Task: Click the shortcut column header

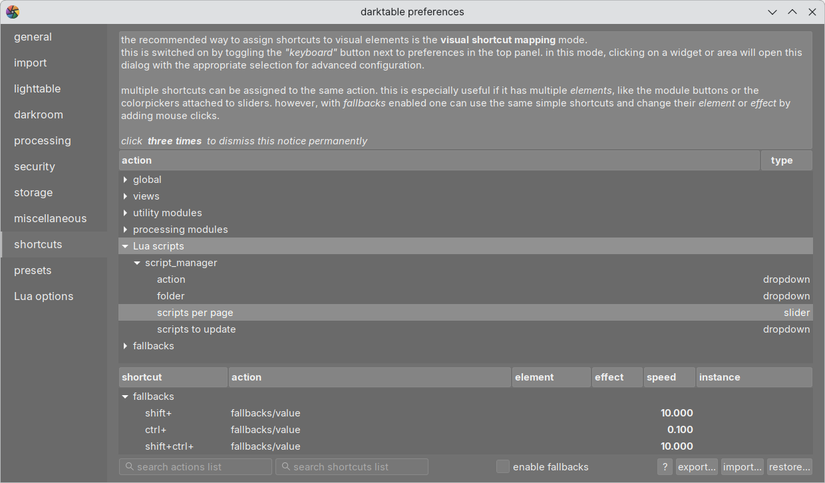Action: [173, 377]
